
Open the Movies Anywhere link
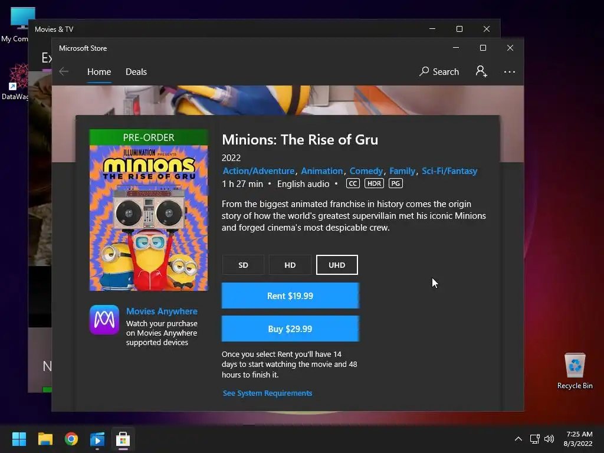[x=162, y=311]
